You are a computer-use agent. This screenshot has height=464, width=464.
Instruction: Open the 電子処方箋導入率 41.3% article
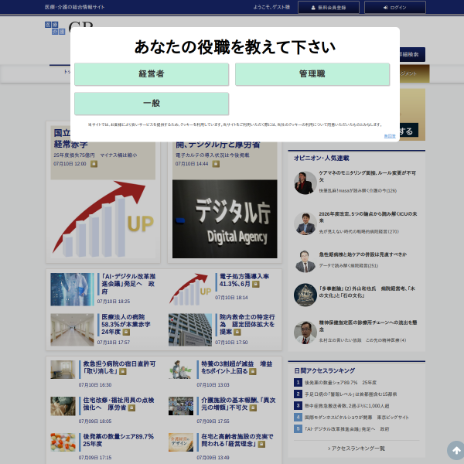coord(244,280)
